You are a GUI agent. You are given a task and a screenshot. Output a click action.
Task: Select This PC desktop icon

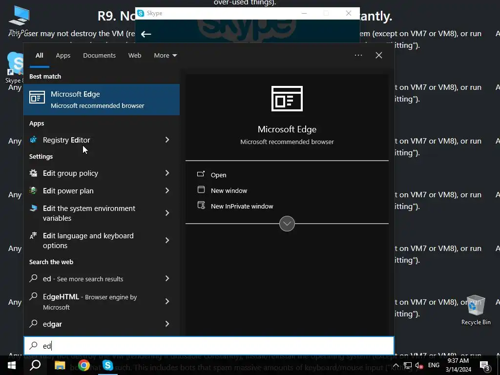pyautogui.click(x=19, y=20)
